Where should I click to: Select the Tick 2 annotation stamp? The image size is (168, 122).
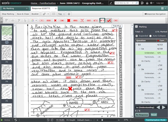tap(102, 21)
